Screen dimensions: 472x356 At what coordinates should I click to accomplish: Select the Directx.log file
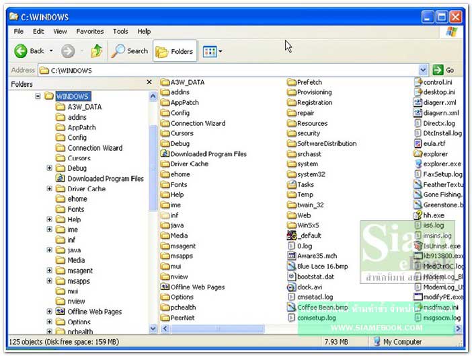coord(434,123)
